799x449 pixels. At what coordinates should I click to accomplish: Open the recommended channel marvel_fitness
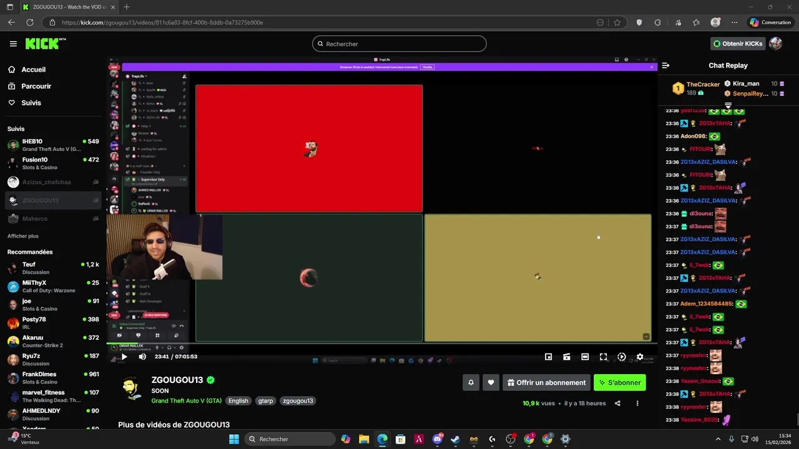click(53, 396)
